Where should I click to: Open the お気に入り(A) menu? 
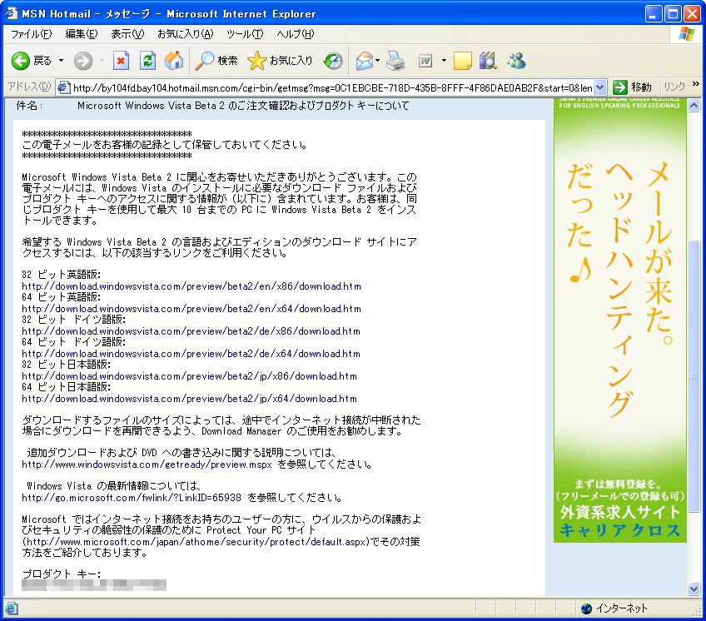coord(185,34)
